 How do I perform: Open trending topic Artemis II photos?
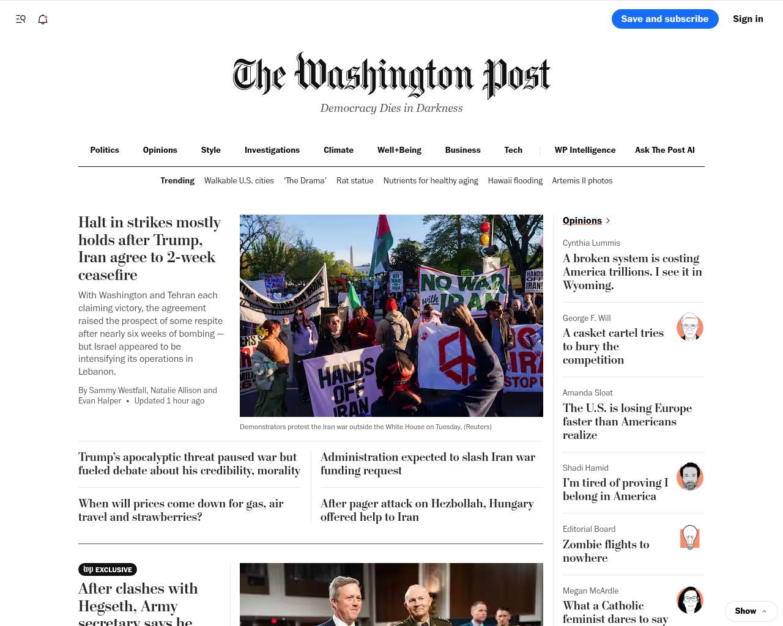coord(582,181)
